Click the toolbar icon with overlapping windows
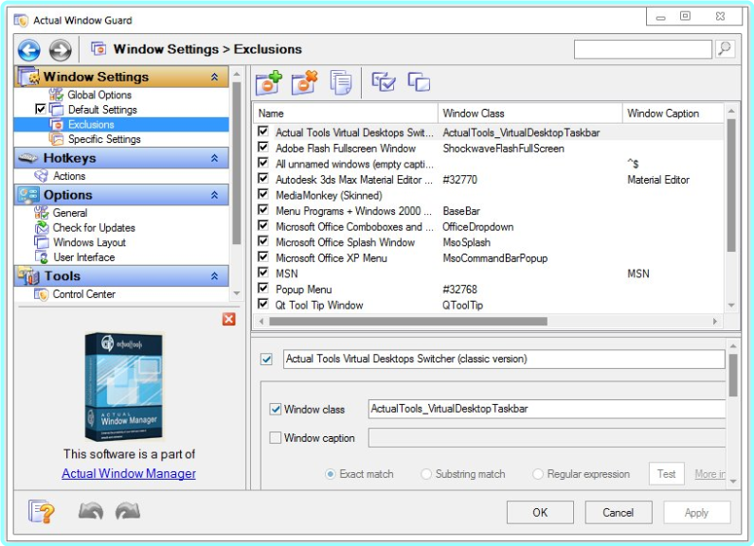Image resolution: width=754 pixels, height=546 pixels. (x=419, y=82)
